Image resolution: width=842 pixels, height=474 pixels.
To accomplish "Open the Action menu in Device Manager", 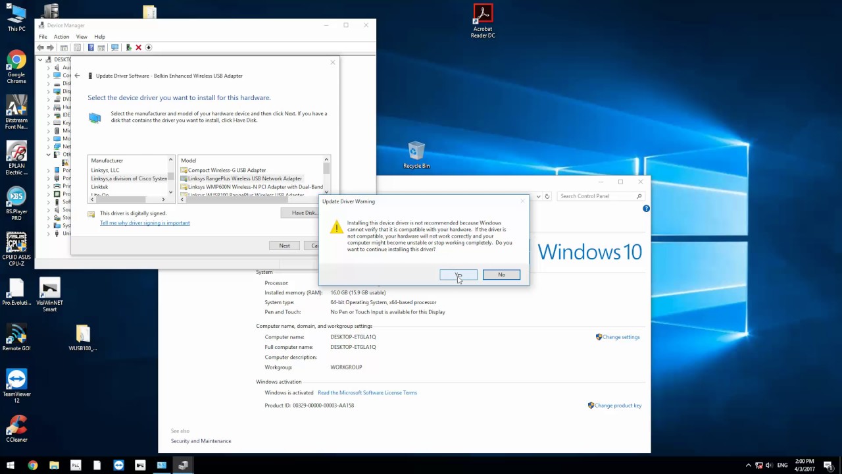I will (x=61, y=37).
